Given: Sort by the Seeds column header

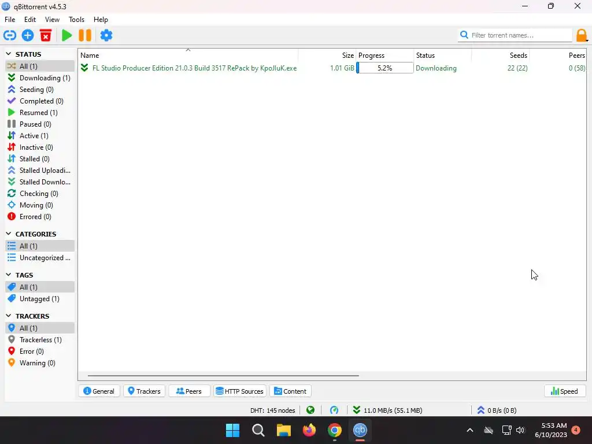Looking at the screenshot, I should 500,55.
